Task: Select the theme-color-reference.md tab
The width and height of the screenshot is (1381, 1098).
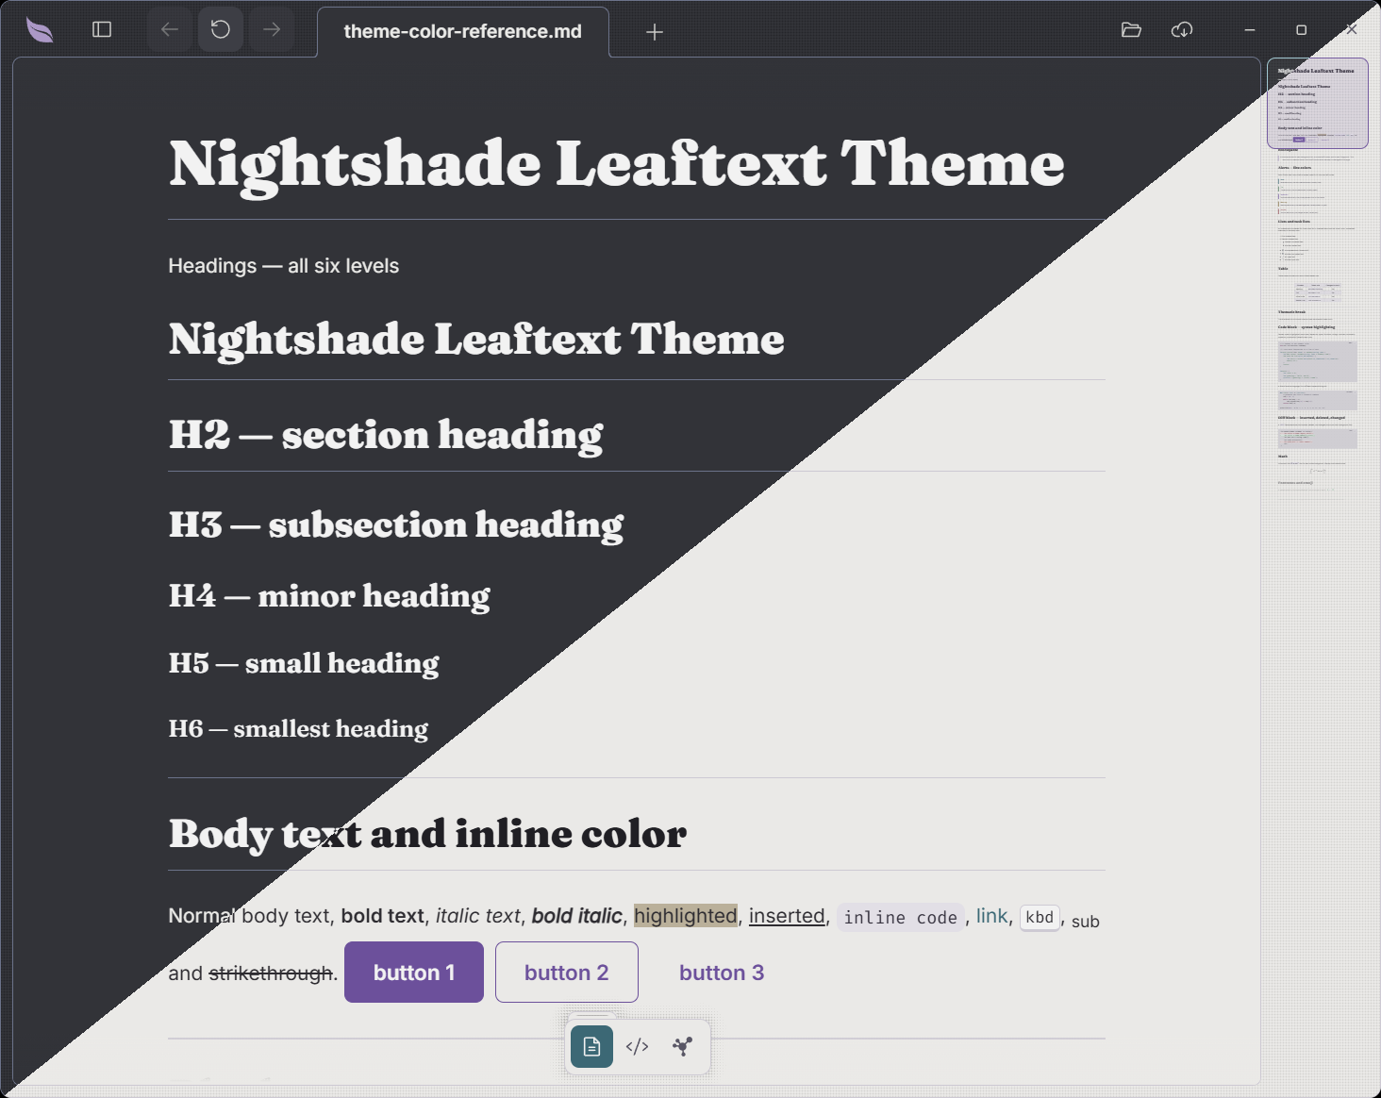Action: coord(463,32)
